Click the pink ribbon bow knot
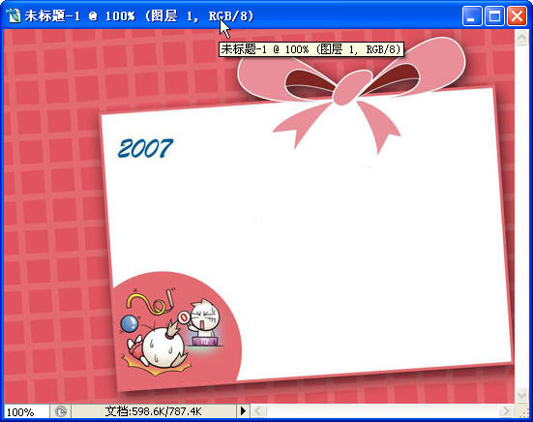The width and height of the screenshot is (533, 422). (352, 87)
